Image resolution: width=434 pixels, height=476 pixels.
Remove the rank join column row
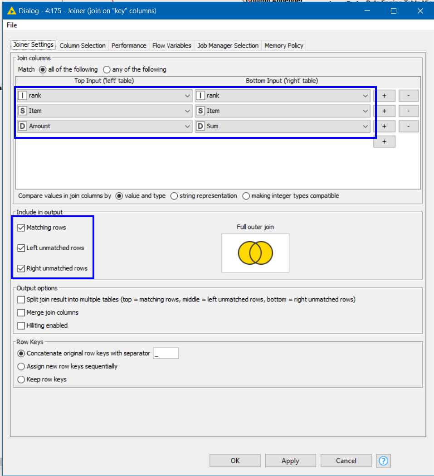tap(408, 96)
